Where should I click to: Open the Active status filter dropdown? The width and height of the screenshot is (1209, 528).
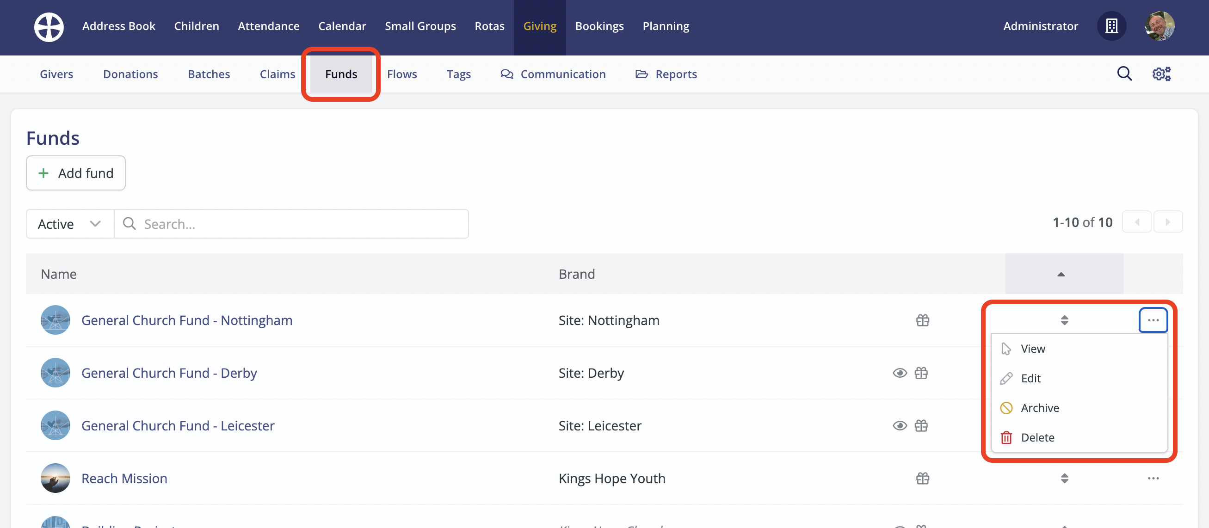(x=69, y=224)
